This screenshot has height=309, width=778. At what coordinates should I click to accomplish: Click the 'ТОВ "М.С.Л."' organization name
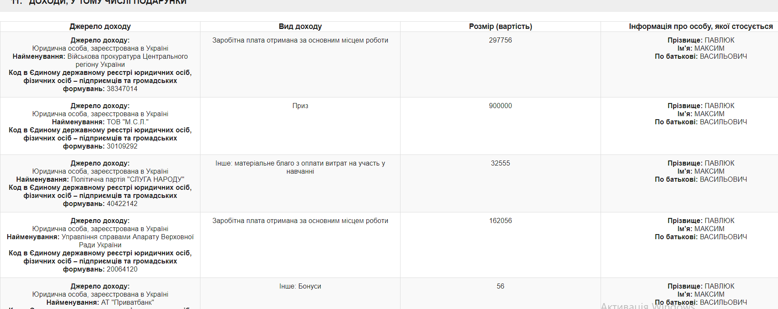click(128, 122)
